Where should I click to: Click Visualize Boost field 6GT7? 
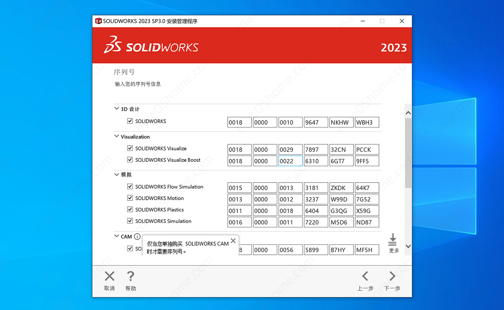[x=341, y=161]
